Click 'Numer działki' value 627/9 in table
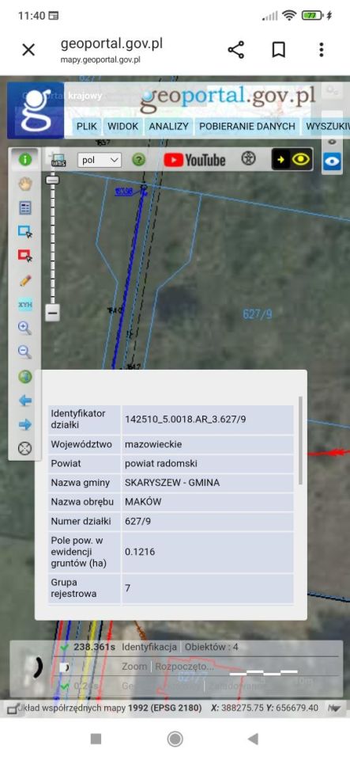Screen dimensions: 350x760 (207, 522)
